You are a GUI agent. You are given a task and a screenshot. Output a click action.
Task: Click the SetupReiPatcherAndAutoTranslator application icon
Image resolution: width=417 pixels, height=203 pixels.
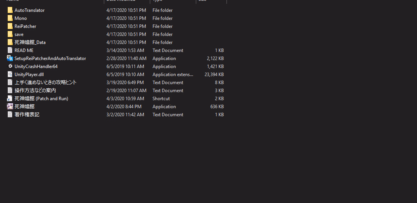click(x=10, y=58)
